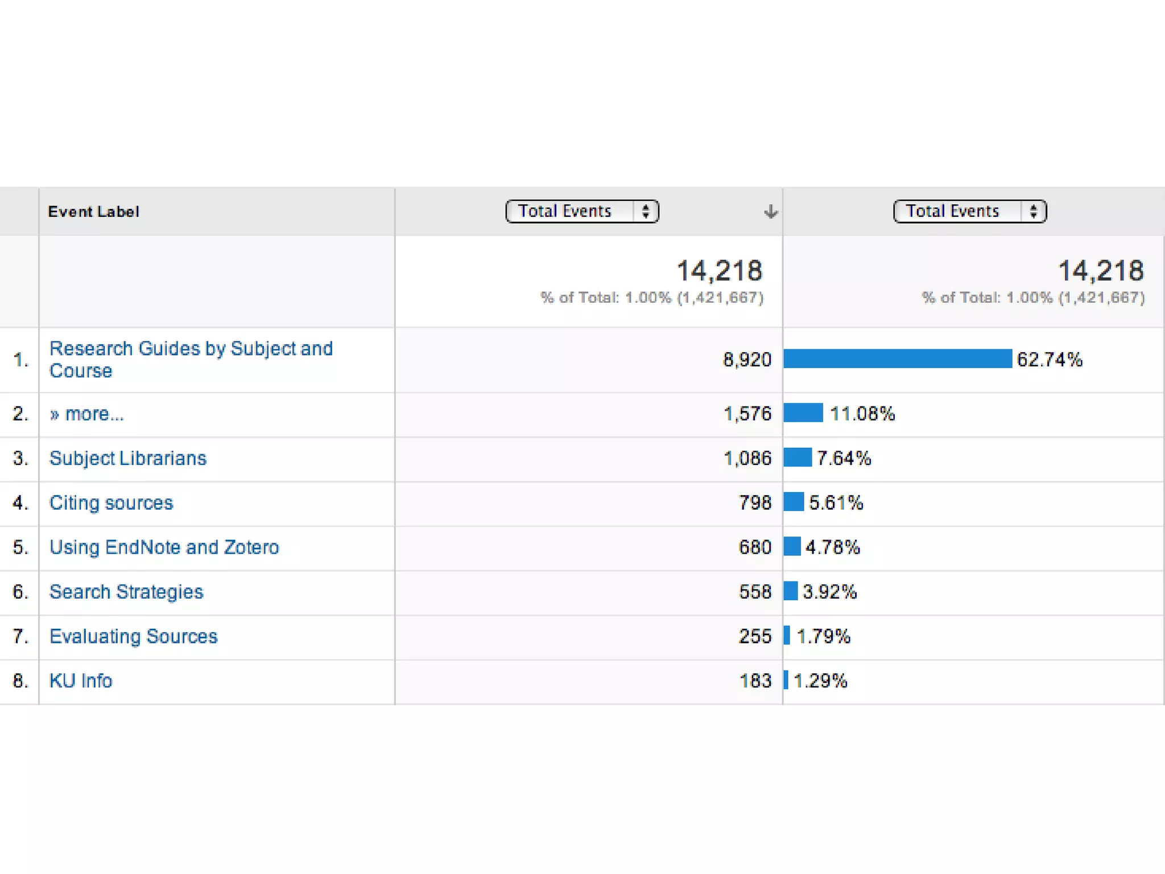Click the 14,218 total in first column

(x=719, y=271)
